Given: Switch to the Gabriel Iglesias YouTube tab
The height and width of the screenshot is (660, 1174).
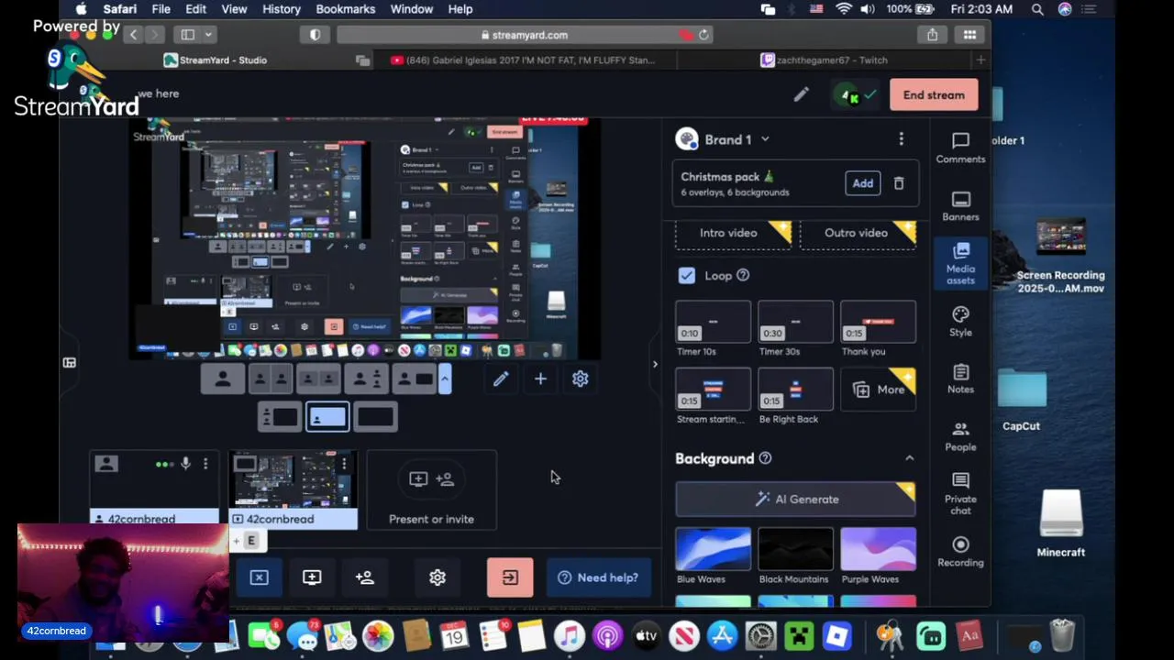Looking at the screenshot, I should point(523,60).
